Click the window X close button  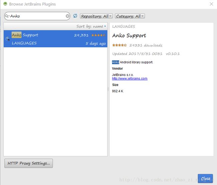(211, 4)
